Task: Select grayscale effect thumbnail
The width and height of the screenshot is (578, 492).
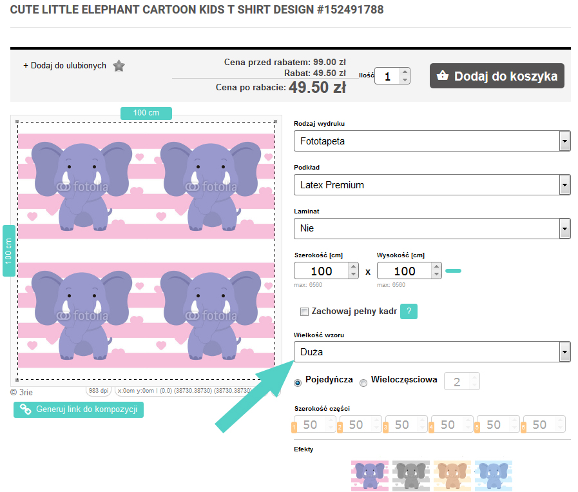Action: [411, 476]
